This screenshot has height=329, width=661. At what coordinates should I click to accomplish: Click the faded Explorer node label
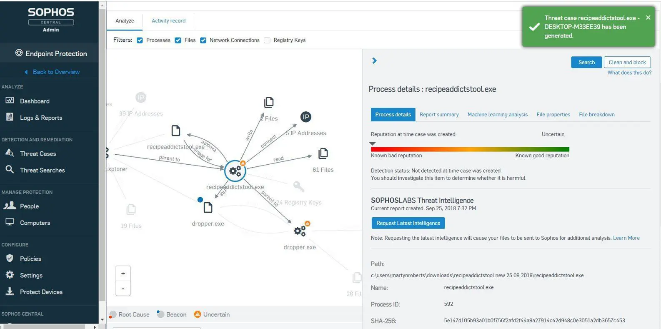(x=116, y=169)
